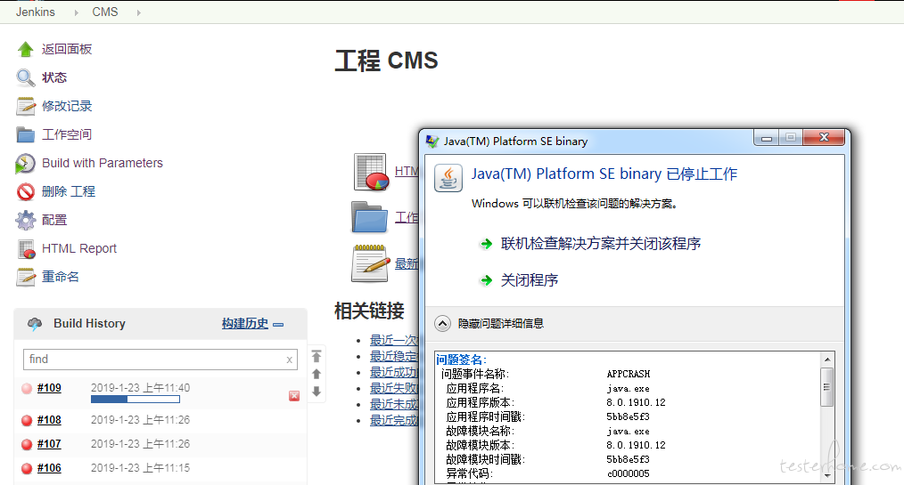Click the 2019-1-23 上午11:15 timestamp of build #106
This screenshot has height=485, width=904.
coord(140,468)
